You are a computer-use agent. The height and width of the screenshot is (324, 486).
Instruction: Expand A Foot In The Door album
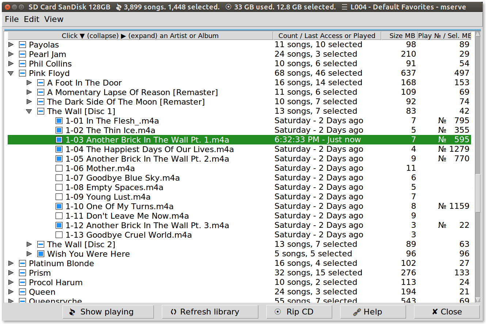[29, 83]
